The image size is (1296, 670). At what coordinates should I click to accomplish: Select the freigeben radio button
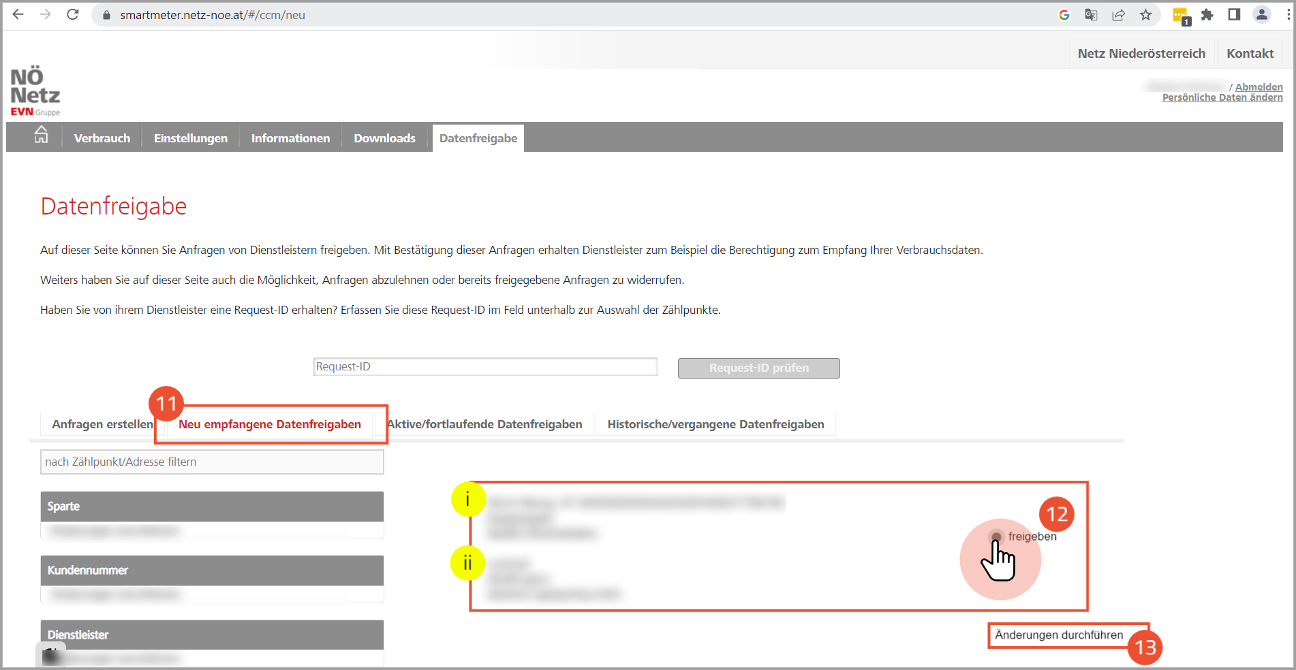coord(996,537)
